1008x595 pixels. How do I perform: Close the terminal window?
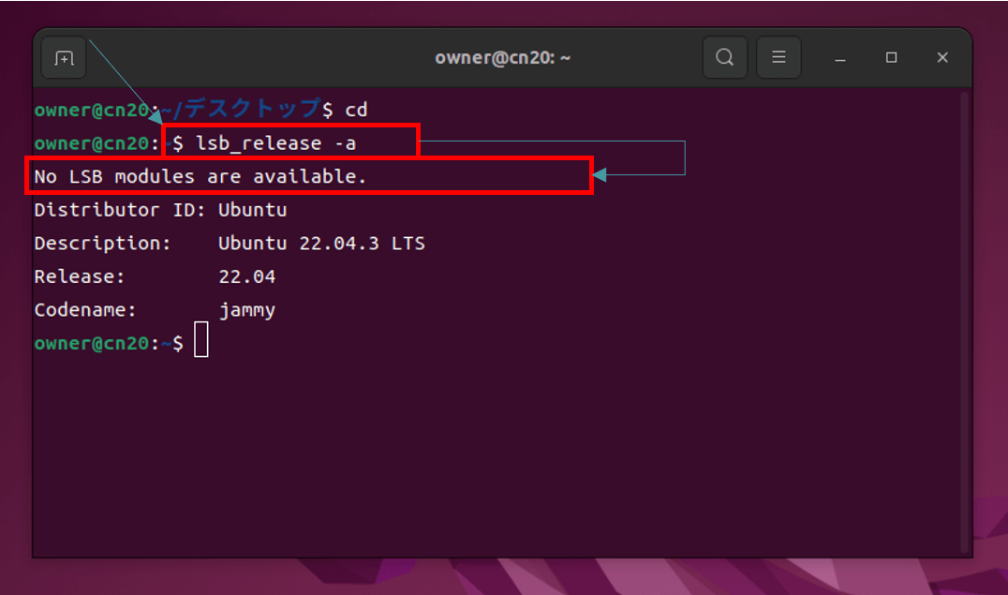(x=942, y=58)
